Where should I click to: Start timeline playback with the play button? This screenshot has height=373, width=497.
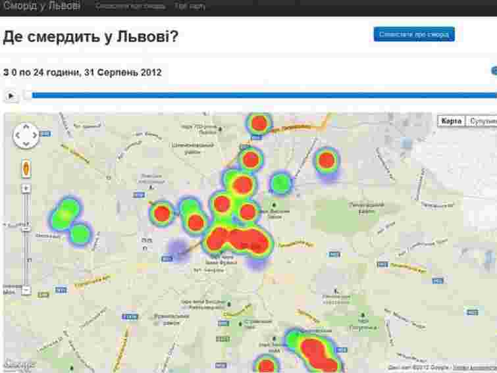tap(11, 95)
